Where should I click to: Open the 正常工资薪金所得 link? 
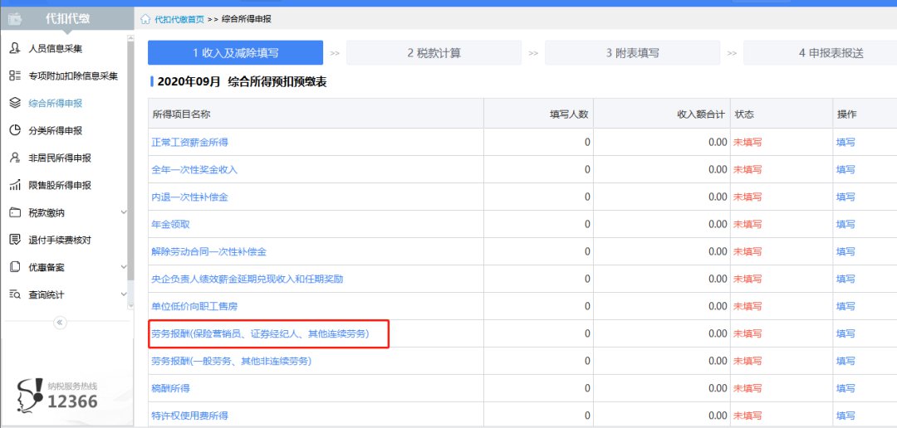189,143
